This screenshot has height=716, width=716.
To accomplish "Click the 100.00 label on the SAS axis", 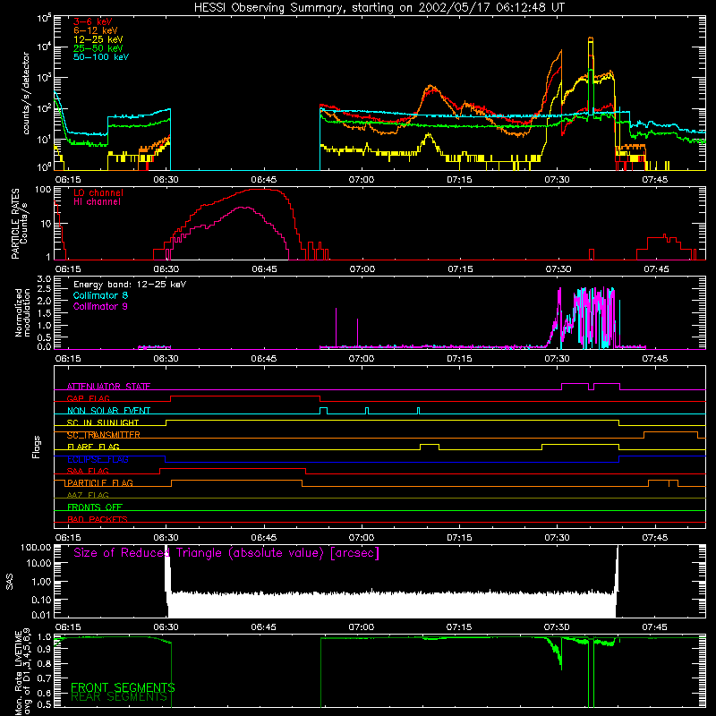I will 36,548.
